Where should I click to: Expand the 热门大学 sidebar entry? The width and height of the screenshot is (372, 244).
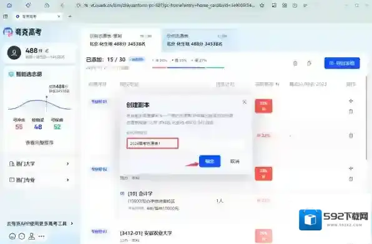(39, 164)
